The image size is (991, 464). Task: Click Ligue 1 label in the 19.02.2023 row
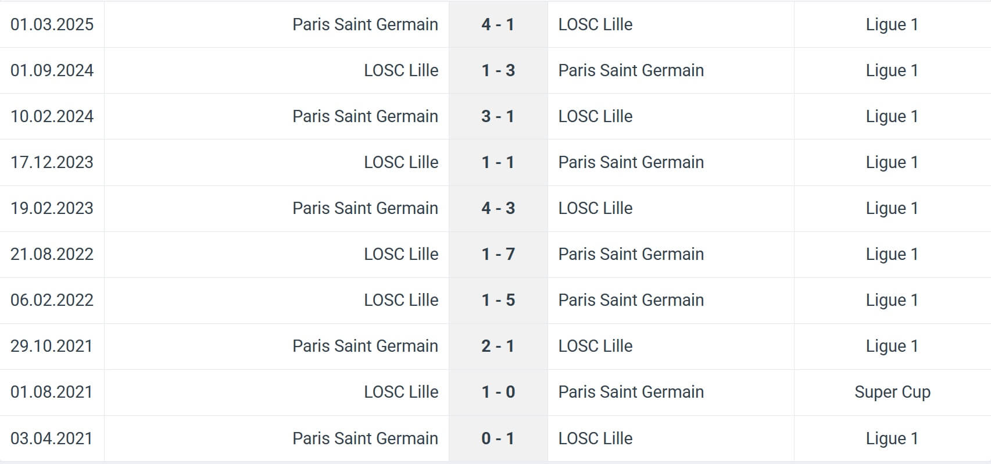coord(892,208)
